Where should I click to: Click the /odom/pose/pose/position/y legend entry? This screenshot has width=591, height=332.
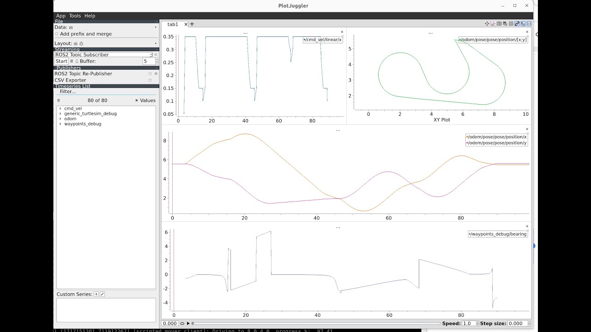coord(496,143)
